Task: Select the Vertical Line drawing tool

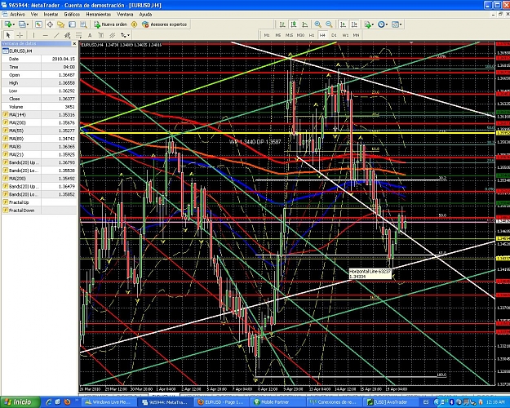Action: click(33, 35)
